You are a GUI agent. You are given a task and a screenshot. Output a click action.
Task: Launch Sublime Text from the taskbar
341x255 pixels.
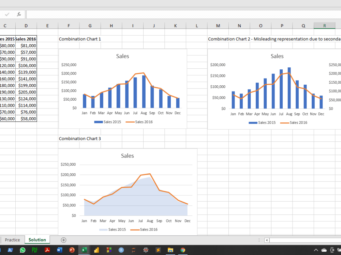coord(158,250)
